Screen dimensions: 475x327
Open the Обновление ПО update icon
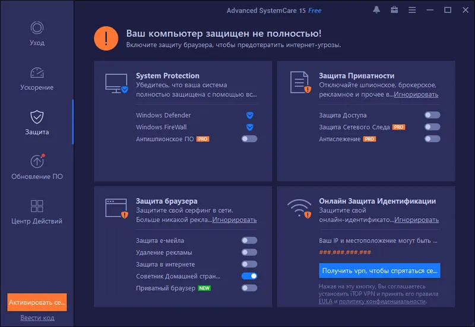point(37,161)
